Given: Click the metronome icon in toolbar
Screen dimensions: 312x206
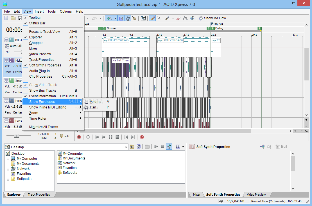Looking at the screenshot, I should [x=134, y=18].
